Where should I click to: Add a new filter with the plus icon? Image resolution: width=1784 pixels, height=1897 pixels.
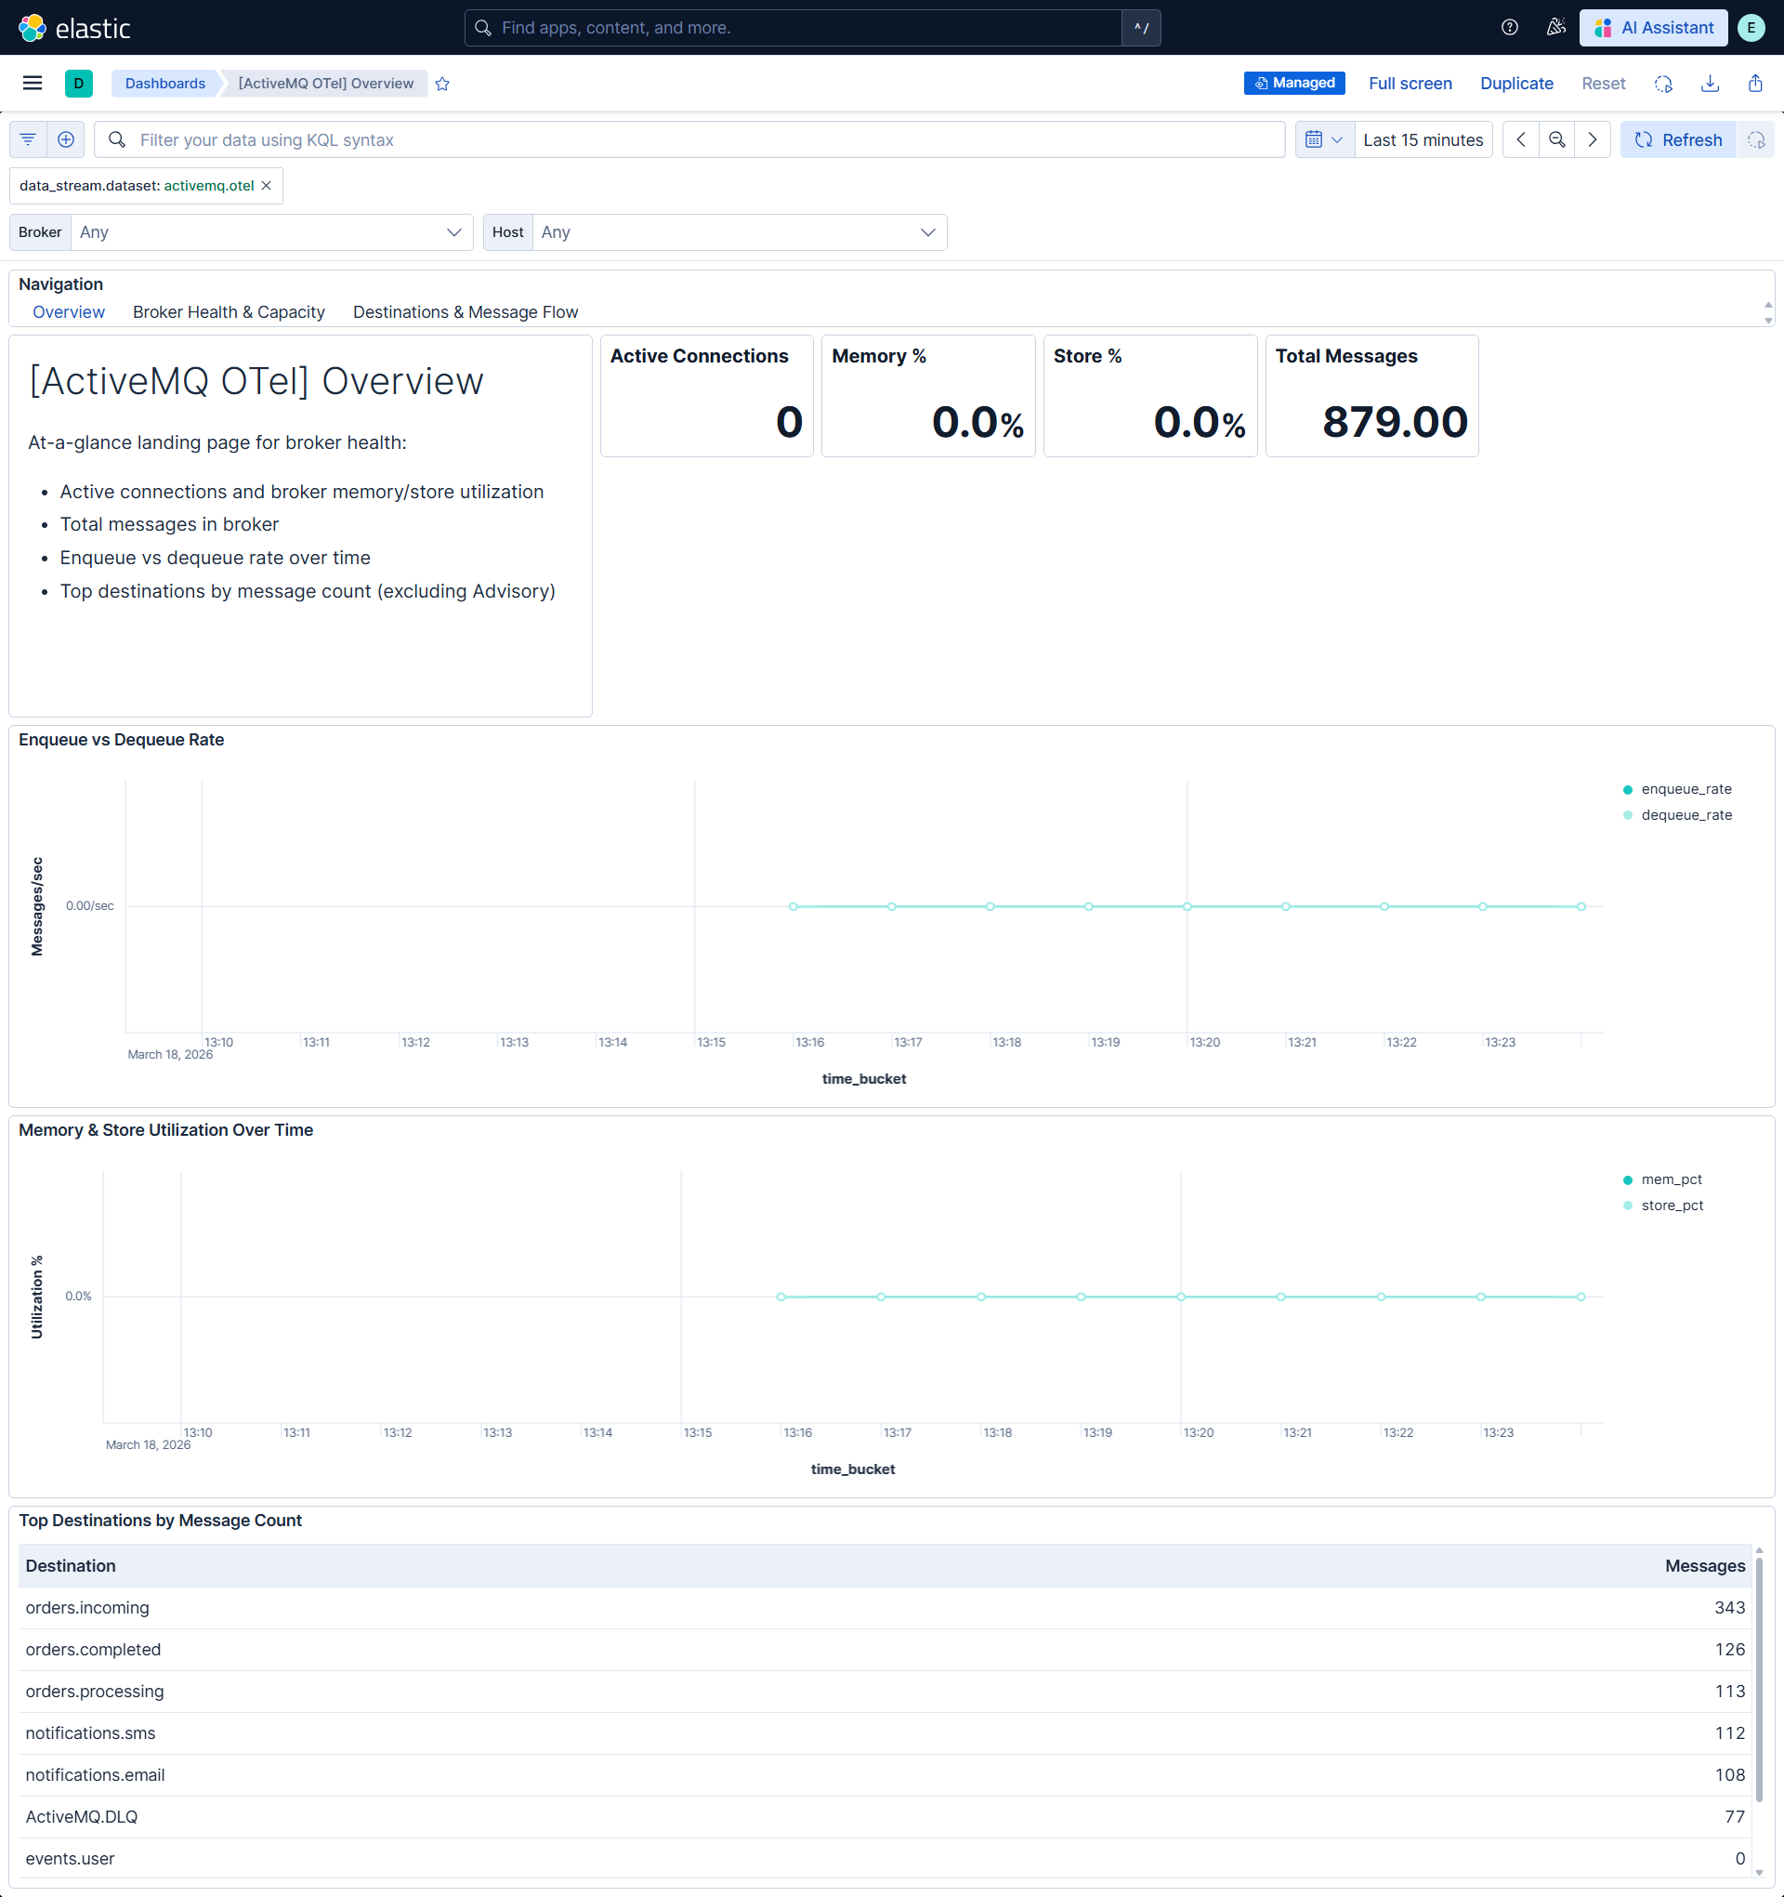click(x=66, y=139)
